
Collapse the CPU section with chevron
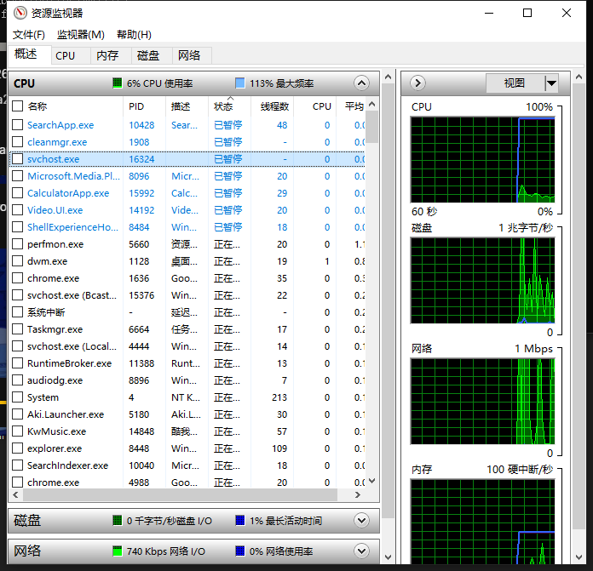pos(361,83)
